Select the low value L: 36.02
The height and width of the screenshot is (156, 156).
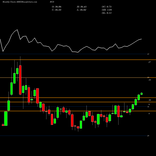81,10
